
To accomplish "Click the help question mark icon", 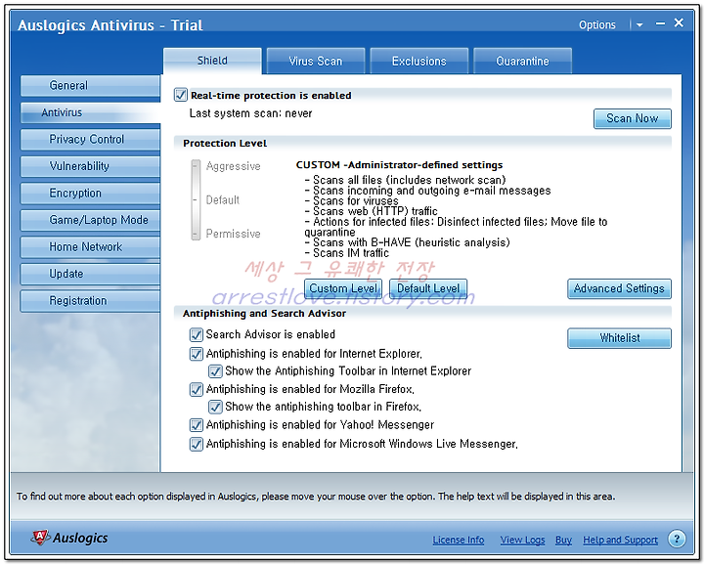I will 677,538.
